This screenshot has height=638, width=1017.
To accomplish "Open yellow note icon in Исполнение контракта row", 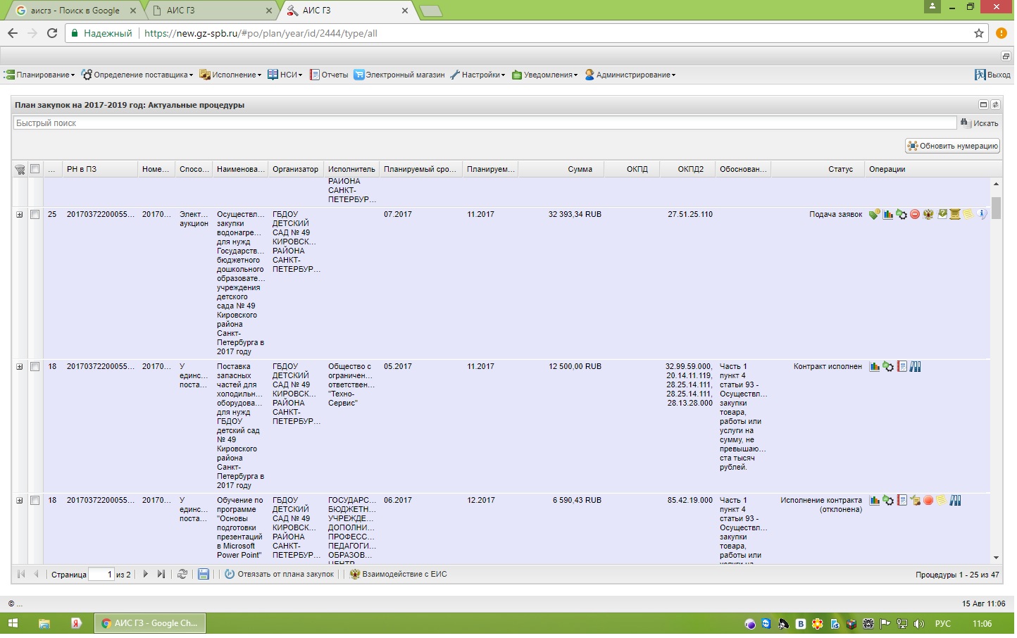I will point(941,501).
